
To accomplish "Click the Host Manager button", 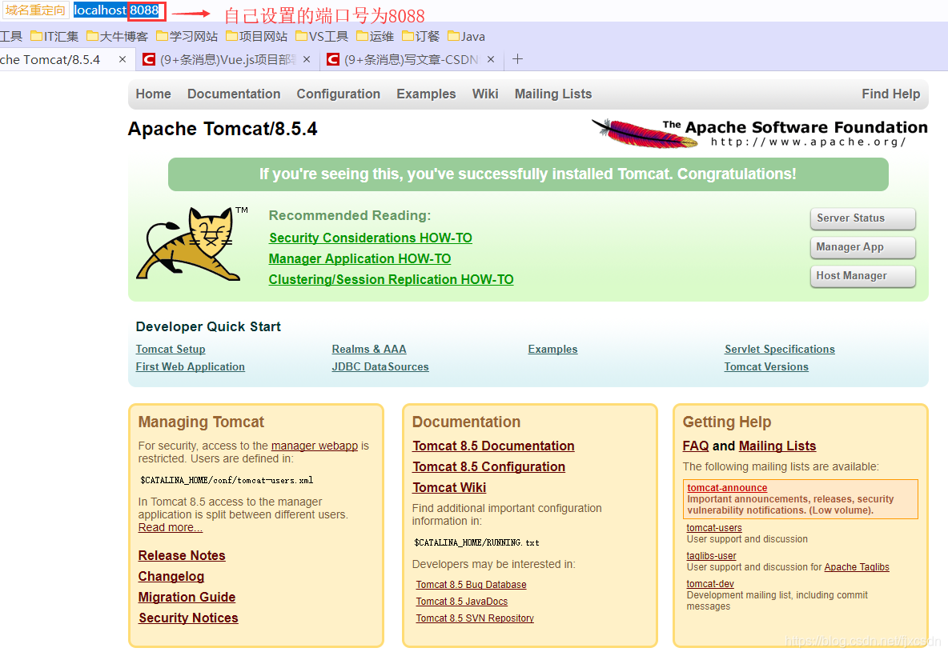I will coord(863,276).
